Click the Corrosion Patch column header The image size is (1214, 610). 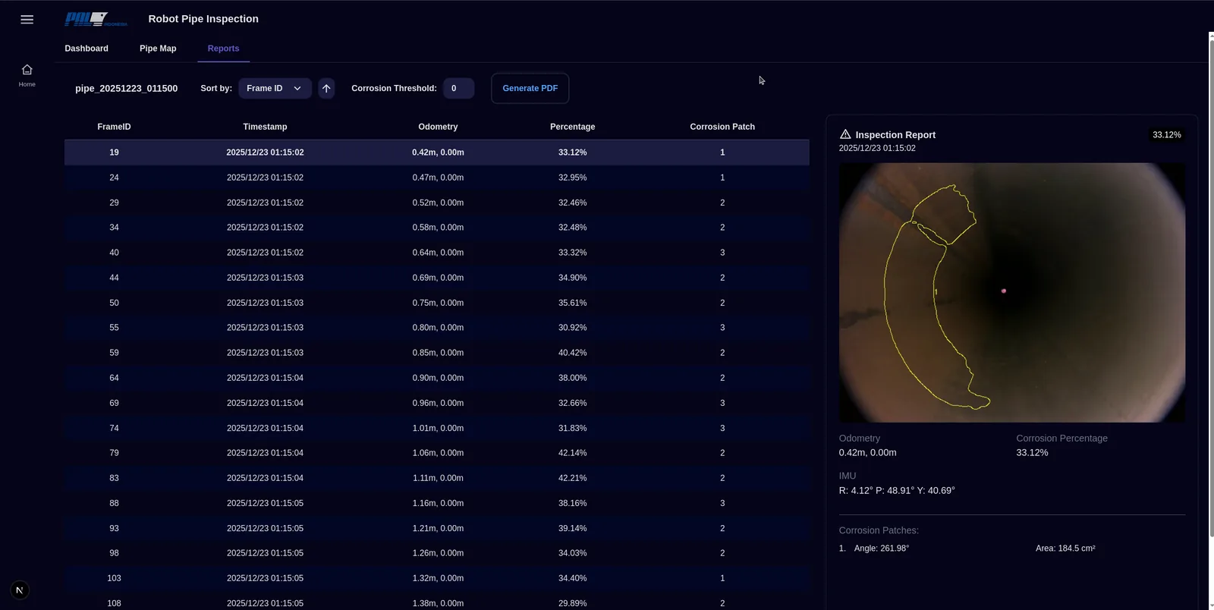722,127
